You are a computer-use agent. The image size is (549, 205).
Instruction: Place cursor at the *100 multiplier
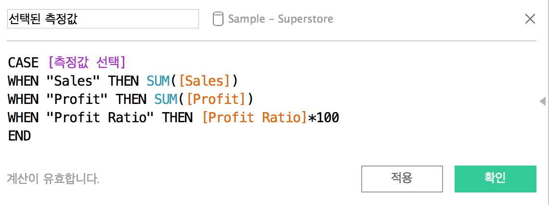point(324,118)
